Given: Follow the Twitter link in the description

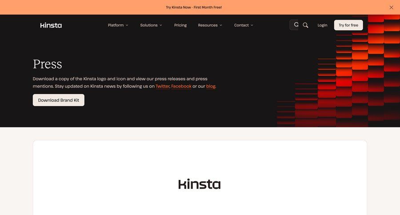Looking at the screenshot, I should tap(162, 86).
